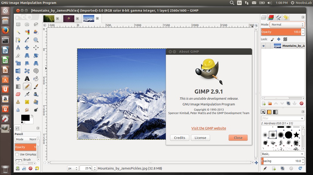Open tool options tab configuration menu

(38, 128)
